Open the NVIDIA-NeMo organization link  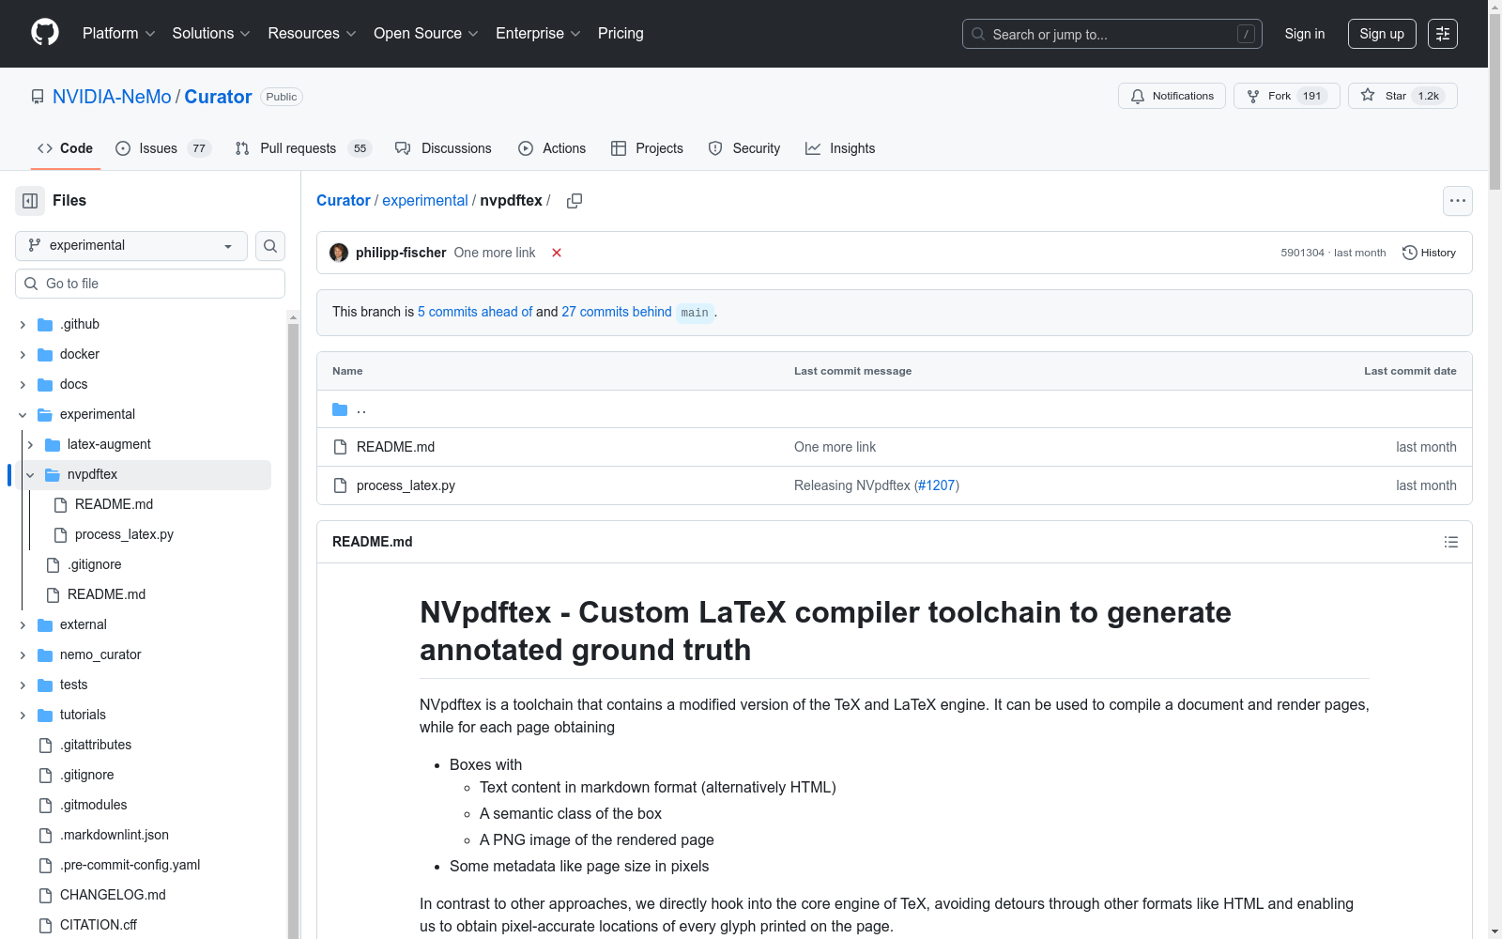(x=112, y=97)
